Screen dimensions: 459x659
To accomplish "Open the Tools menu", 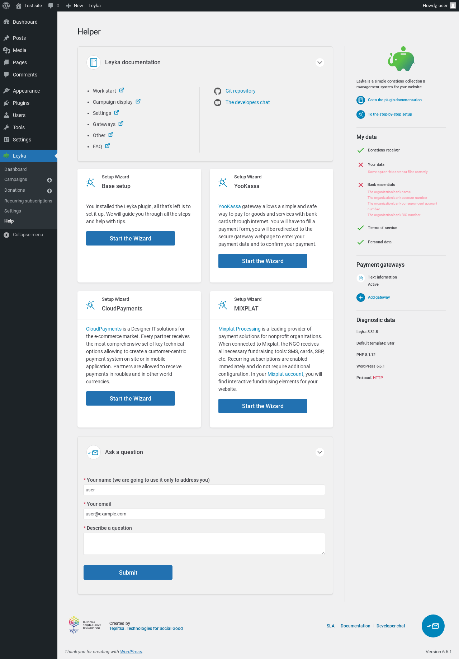I will 29,127.
